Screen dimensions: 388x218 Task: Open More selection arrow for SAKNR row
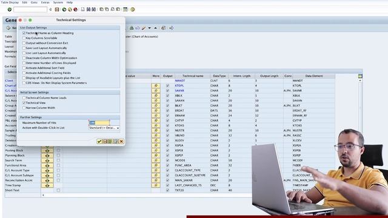tap(156, 90)
